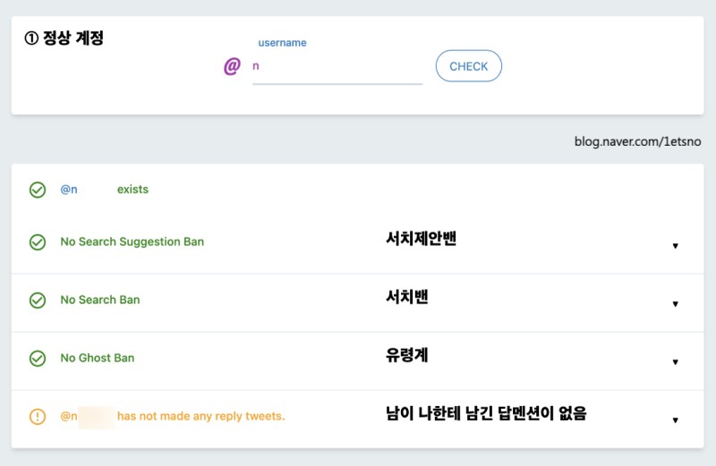716x466 pixels.
Task: Click the green checkmark beside exists row
Action: pyautogui.click(x=38, y=190)
